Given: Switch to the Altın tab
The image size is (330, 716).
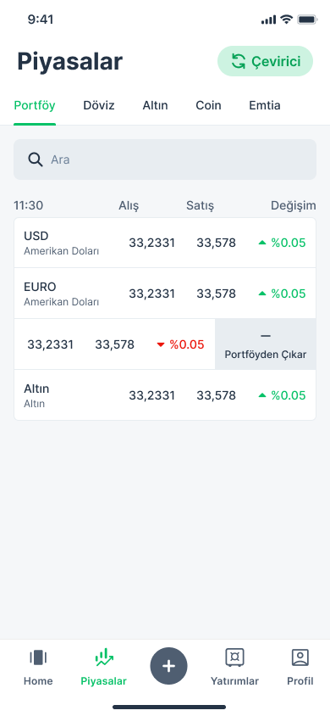Looking at the screenshot, I should coord(155,105).
